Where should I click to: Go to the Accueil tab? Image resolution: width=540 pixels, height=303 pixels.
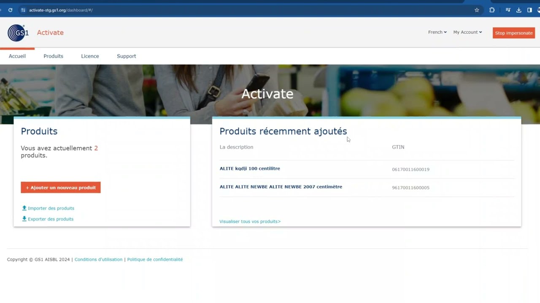(x=17, y=56)
